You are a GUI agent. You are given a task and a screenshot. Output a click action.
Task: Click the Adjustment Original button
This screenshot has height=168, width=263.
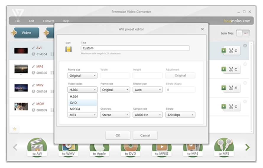click(180, 75)
